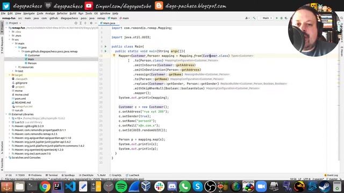Open Visual Studio Code from the dock
The width and height of the screenshot is (344, 193).
(x=70, y=187)
